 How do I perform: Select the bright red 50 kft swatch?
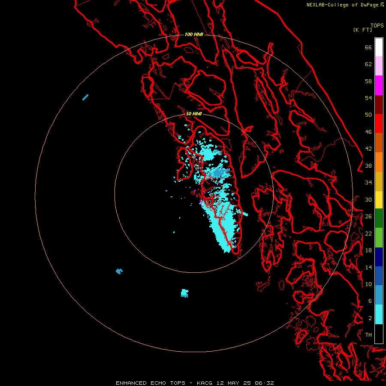pyautogui.click(x=379, y=124)
